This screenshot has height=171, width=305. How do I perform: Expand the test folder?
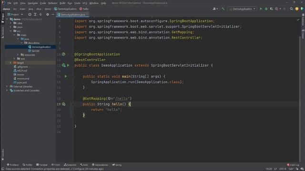(x=14, y=59)
